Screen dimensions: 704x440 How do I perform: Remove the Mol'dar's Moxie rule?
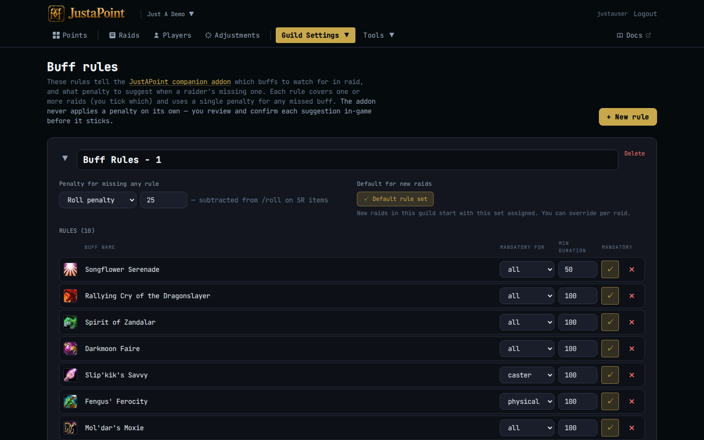(632, 428)
